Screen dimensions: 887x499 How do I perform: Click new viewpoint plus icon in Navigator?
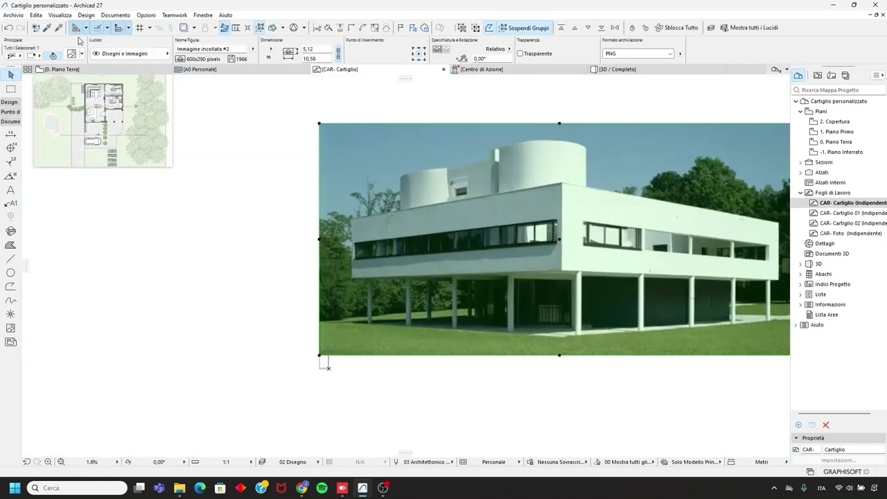[x=798, y=425]
